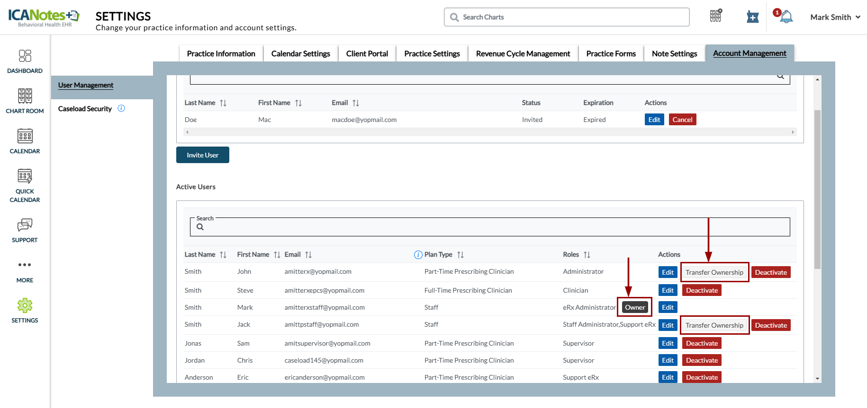
Task: Click the invited users search magnifier icon
Action: point(780,77)
